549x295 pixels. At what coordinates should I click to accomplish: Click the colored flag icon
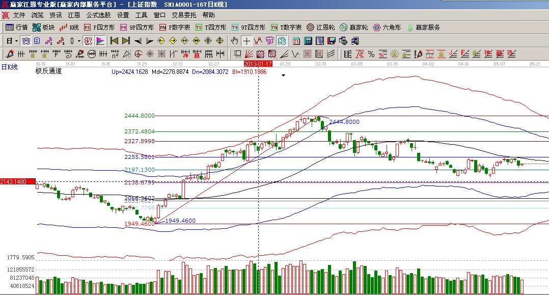click(100, 41)
